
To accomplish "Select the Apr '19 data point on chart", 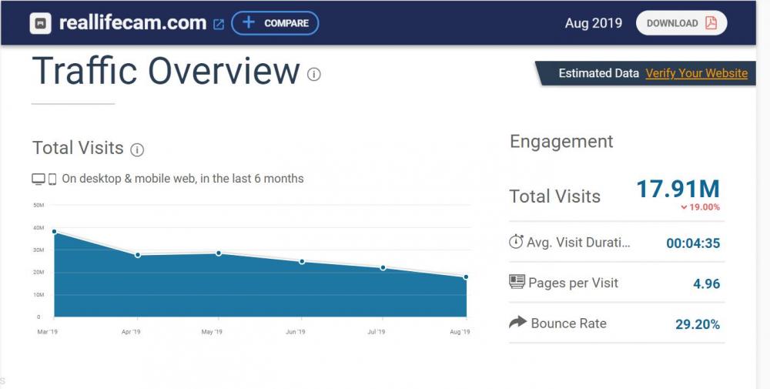I will tap(137, 254).
